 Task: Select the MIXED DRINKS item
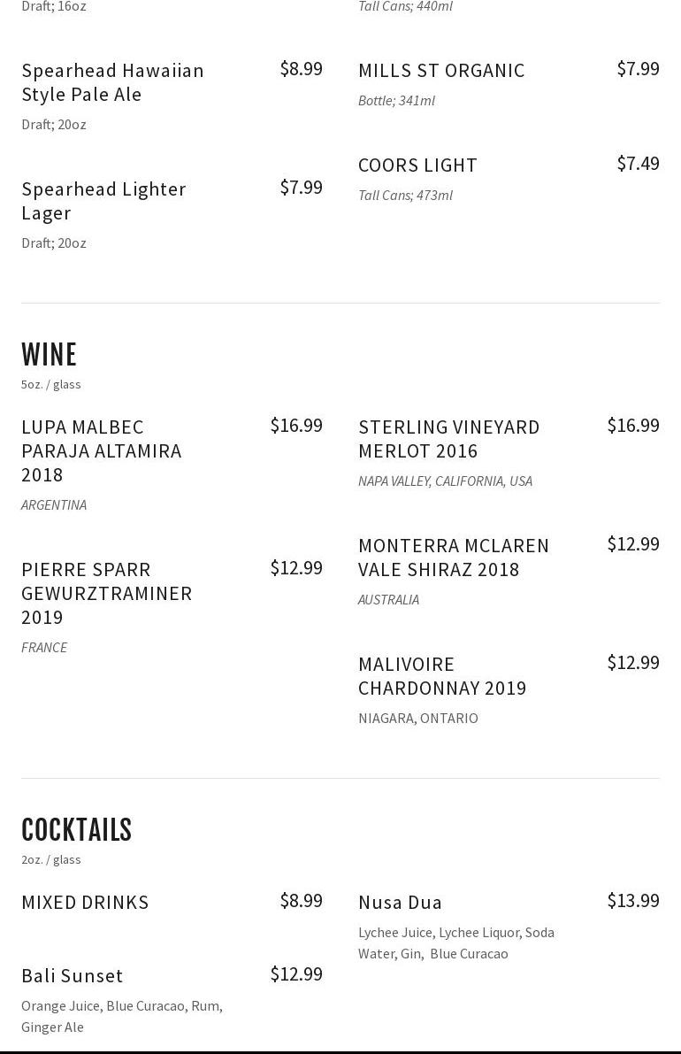[x=85, y=902]
